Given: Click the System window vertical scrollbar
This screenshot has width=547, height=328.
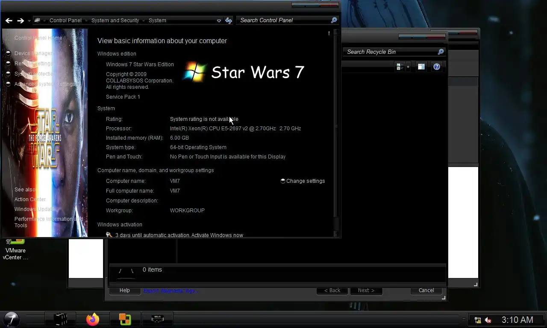Looking at the screenshot, I should coord(336,132).
